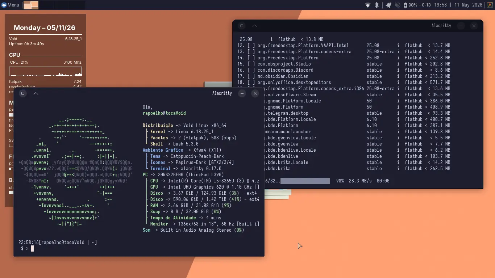Click the 'org.freedesktop.Platform.codecs-extra' row numbered 13
495x278 pixels.
[x=344, y=52]
